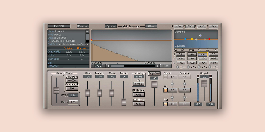Click the Output fader handle

pos(204,84)
